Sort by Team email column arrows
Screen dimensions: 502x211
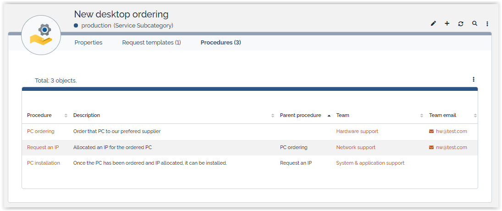pyautogui.click(x=475, y=116)
